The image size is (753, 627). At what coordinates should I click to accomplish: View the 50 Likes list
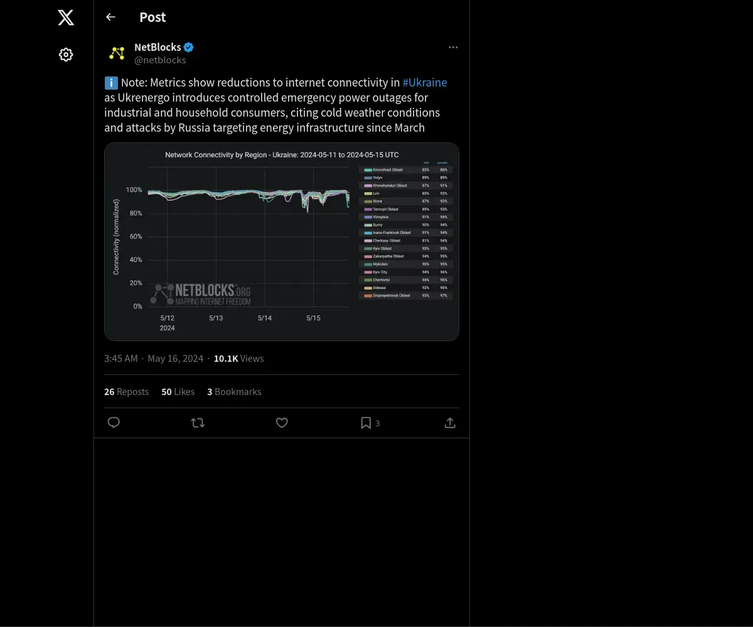pyautogui.click(x=178, y=391)
